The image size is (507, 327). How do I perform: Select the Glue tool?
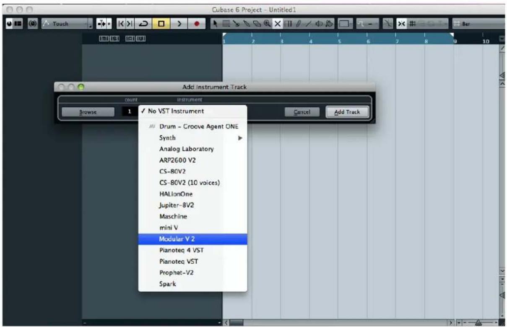(247, 23)
